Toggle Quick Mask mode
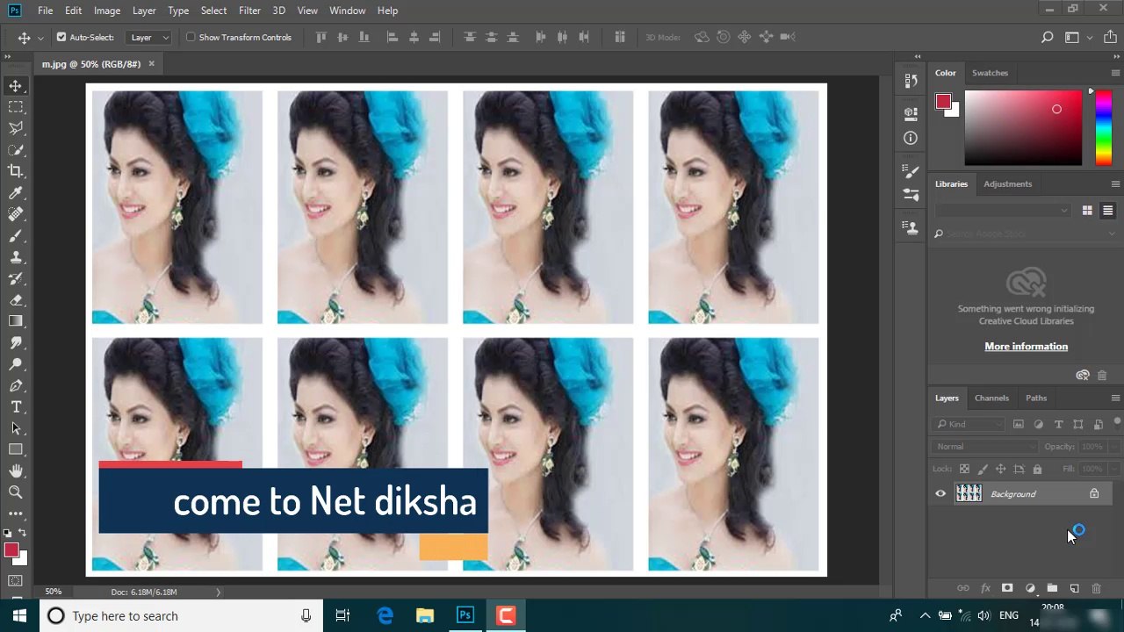 click(16, 581)
